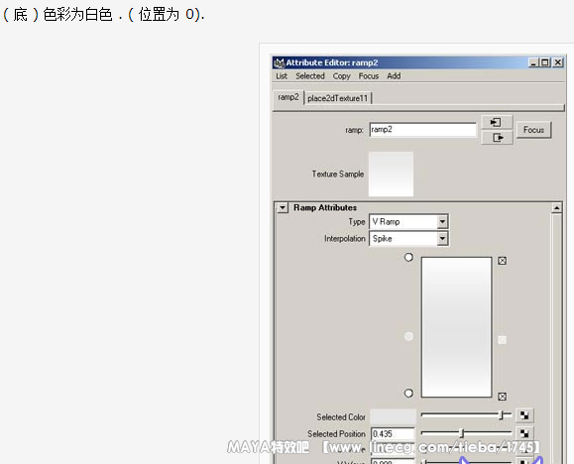Collapse the Ramp Attributes section
The image size is (574, 464).
pyautogui.click(x=283, y=208)
